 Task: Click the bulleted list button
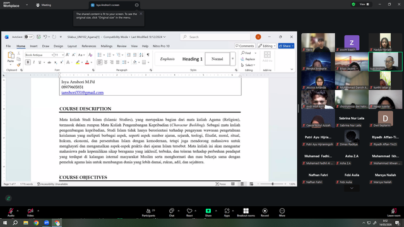[100, 55]
